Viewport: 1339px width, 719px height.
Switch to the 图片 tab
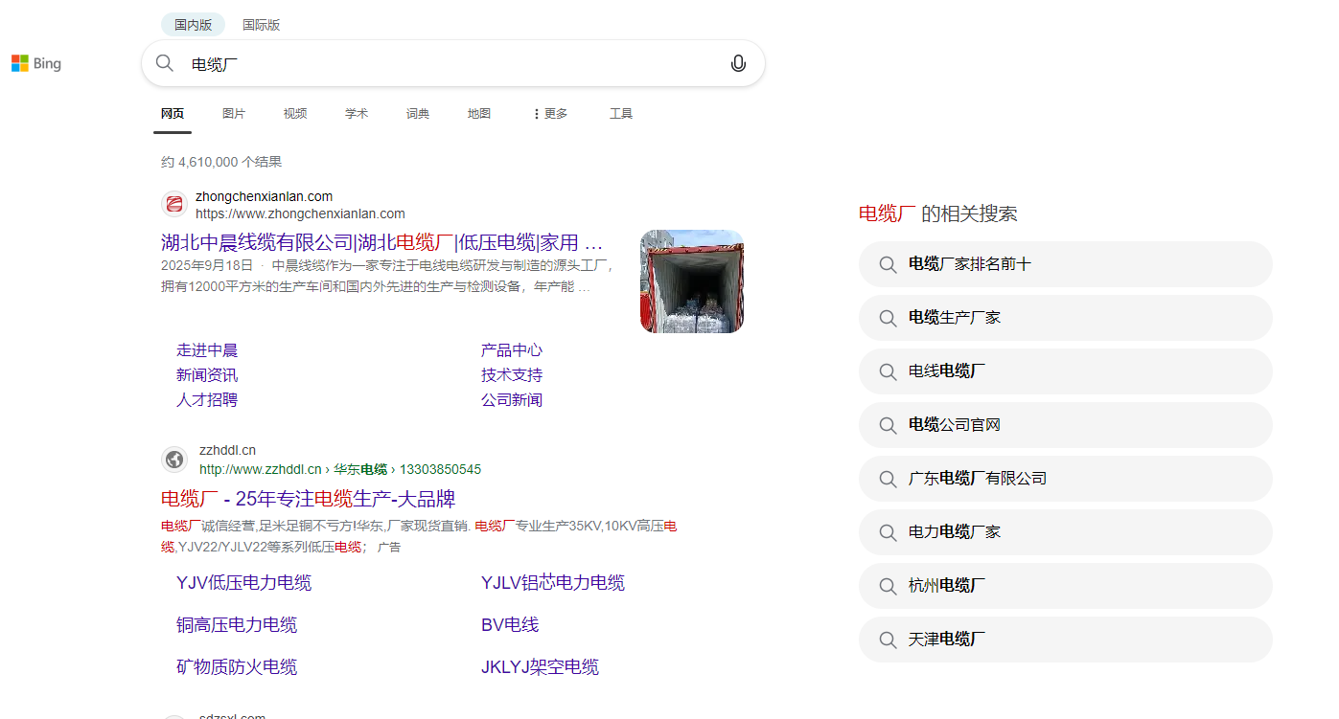click(234, 113)
